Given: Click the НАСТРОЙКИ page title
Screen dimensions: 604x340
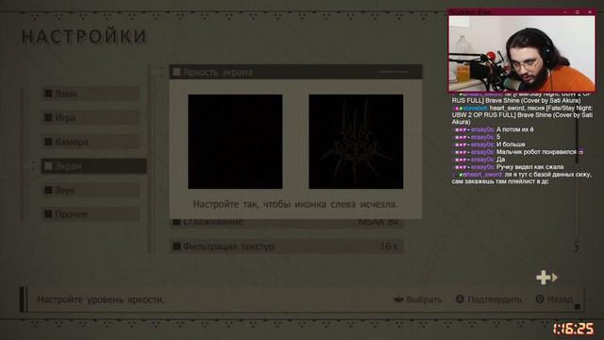Looking at the screenshot, I should [84, 37].
